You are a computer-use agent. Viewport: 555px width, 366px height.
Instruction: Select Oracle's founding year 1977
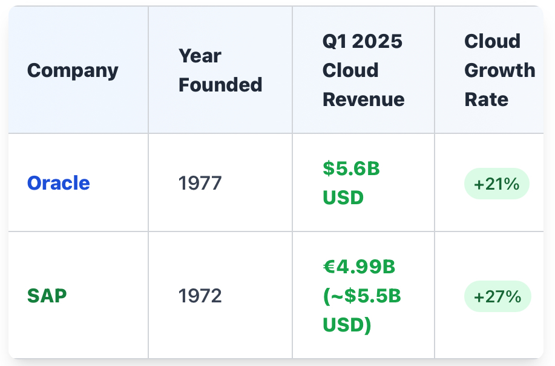coord(200,183)
